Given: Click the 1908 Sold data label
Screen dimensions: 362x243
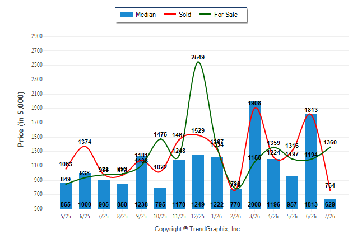Looking at the screenshot, I should tap(254, 103).
